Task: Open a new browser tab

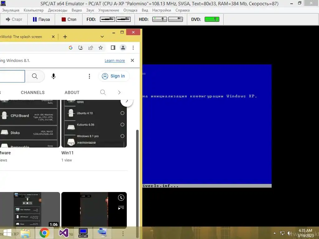Action: [65, 37]
